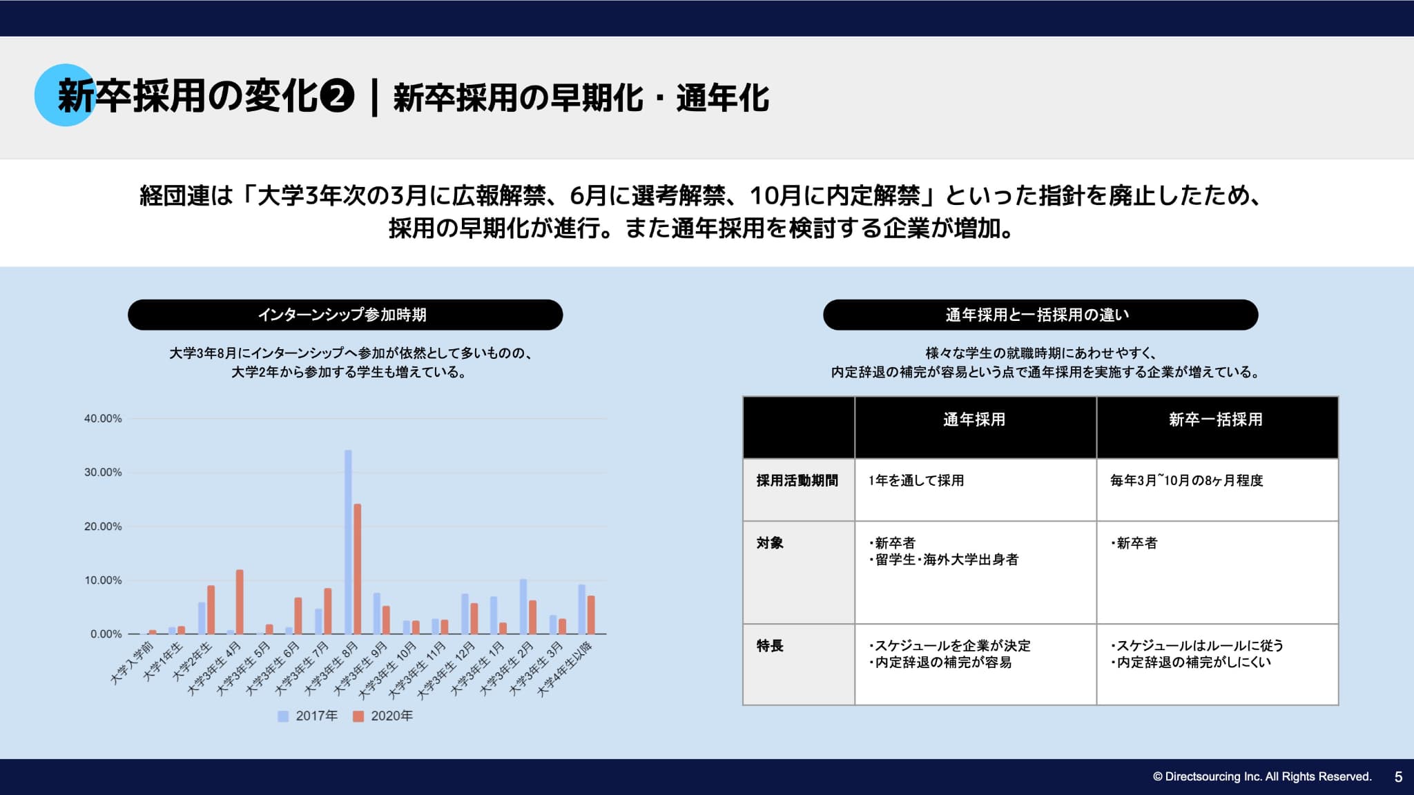Click the インターンシップ参加時期 black heading pill
This screenshot has height=795, width=1414.
coord(345,315)
